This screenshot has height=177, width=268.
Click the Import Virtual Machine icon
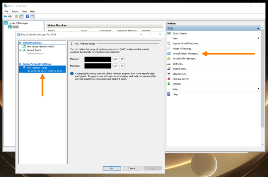coord(169,43)
